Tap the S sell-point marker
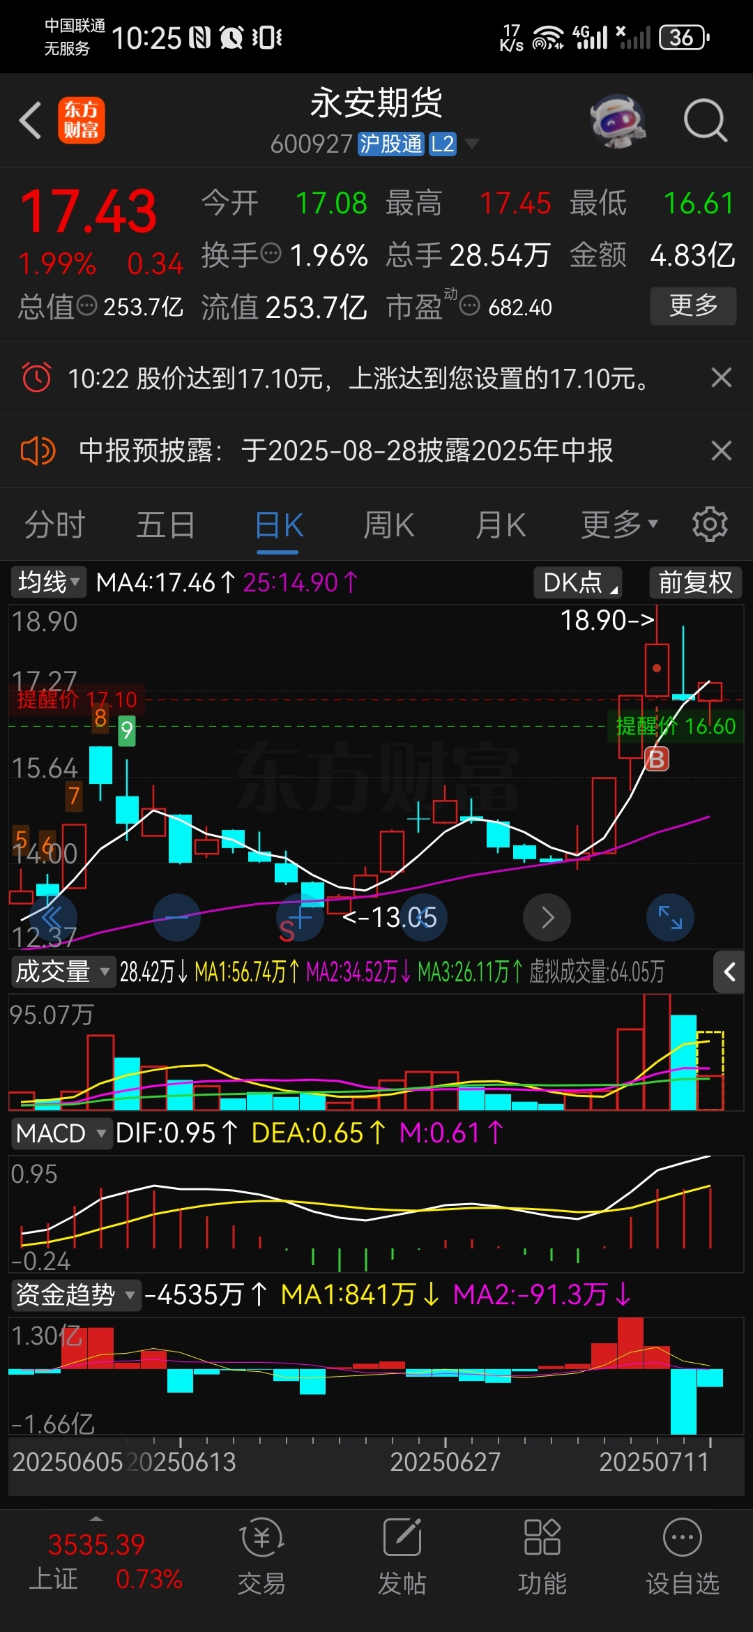Viewport: 753px width, 1632px height. click(x=287, y=931)
